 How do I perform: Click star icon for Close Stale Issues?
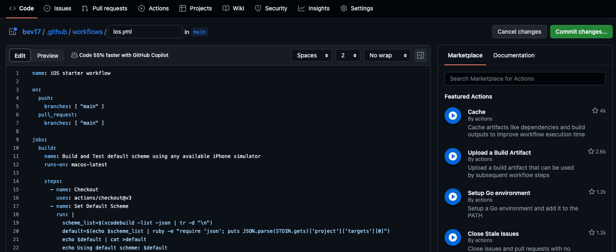coord(591,233)
